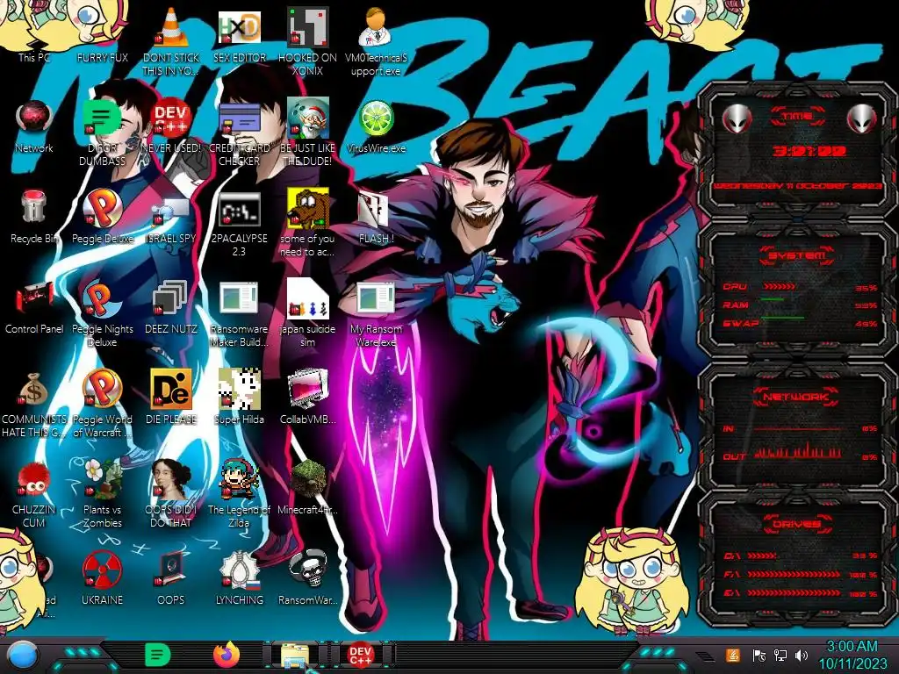Image resolution: width=899 pixels, height=674 pixels.
Task: Click the NETWORK widget header
Action: tap(797, 397)
